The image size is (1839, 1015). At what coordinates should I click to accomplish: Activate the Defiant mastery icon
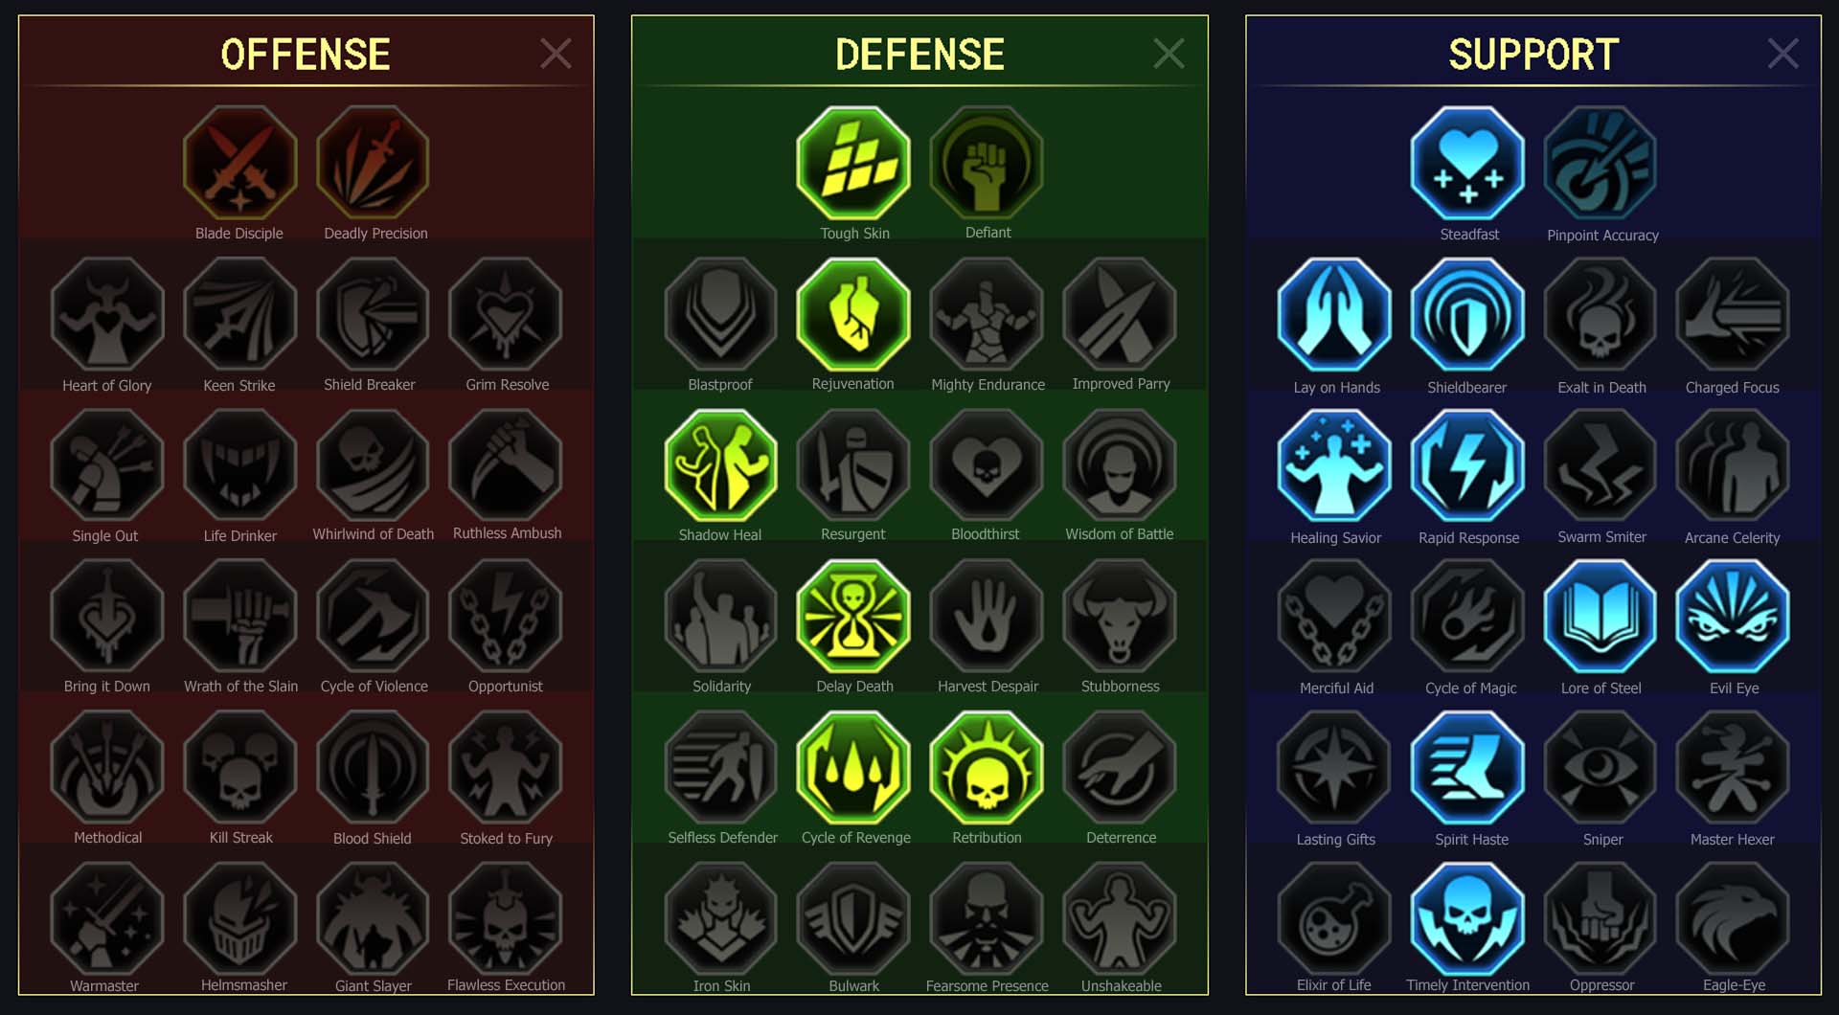(x=987, y=163)
